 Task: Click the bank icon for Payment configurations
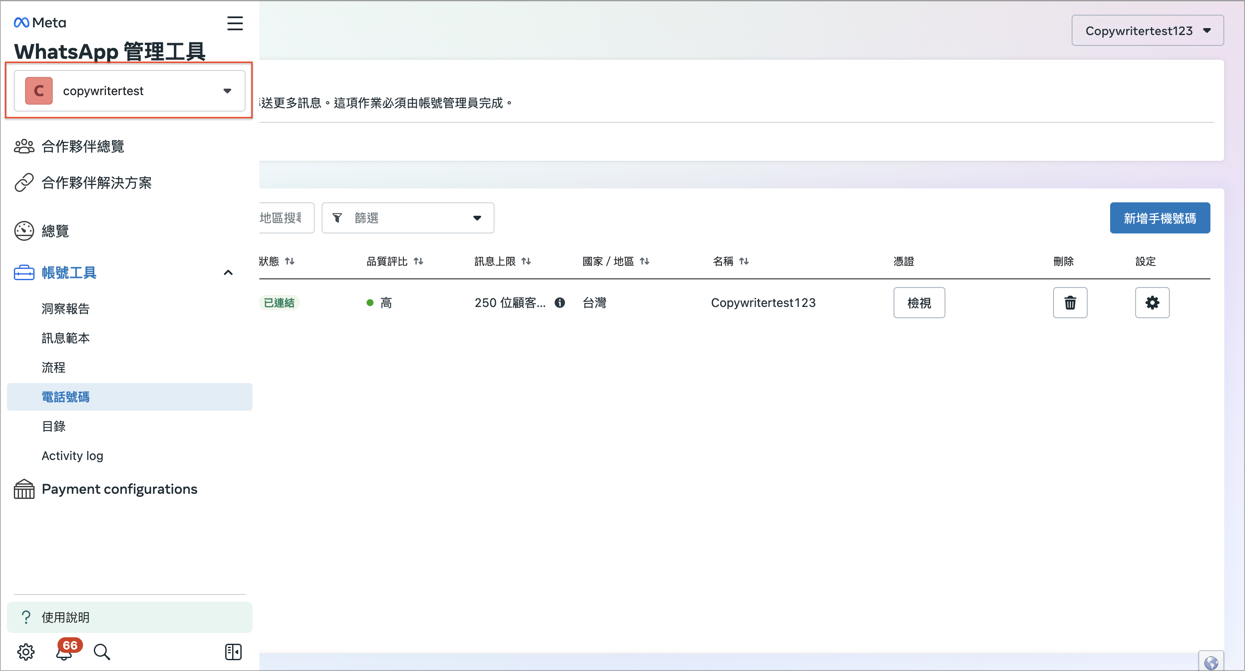tap(24, 489)
